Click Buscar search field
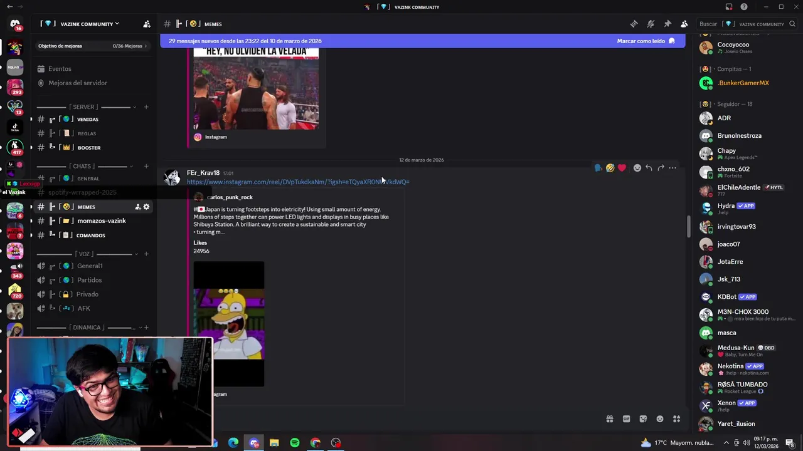803x451 pixels. point(747,24)
